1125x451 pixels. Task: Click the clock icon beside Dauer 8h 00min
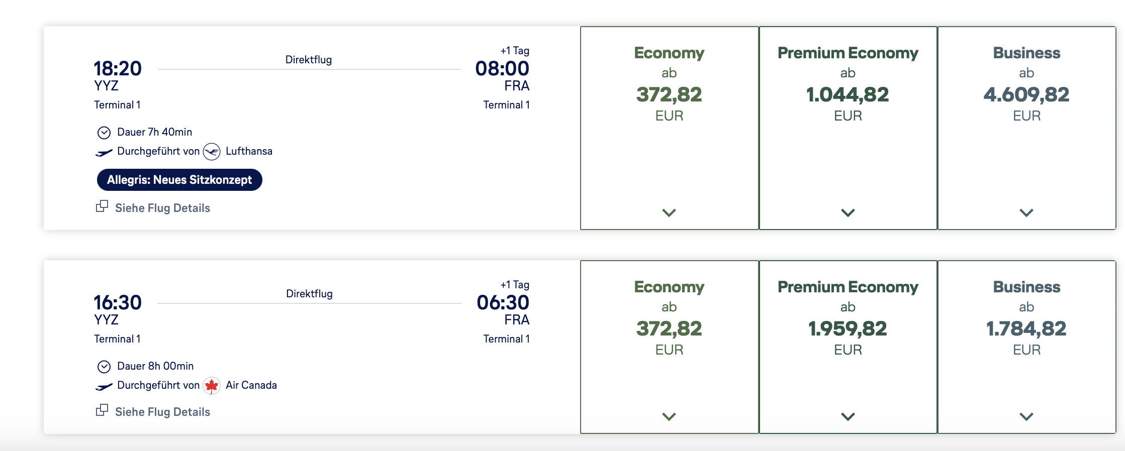[104, 367]
